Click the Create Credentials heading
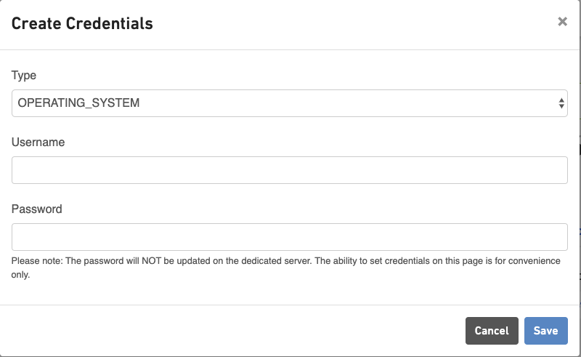 [x=82, y=23]
